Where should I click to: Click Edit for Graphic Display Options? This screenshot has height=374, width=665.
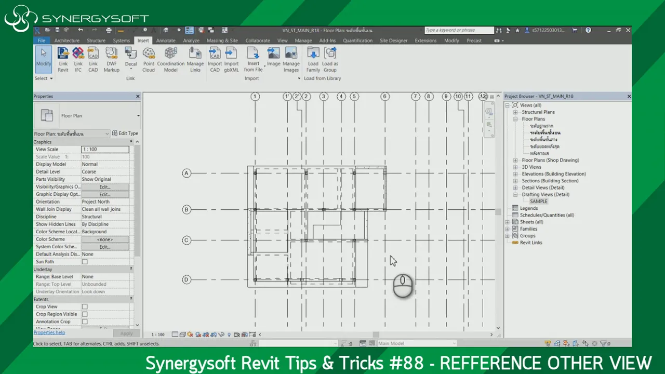(105, 194)
